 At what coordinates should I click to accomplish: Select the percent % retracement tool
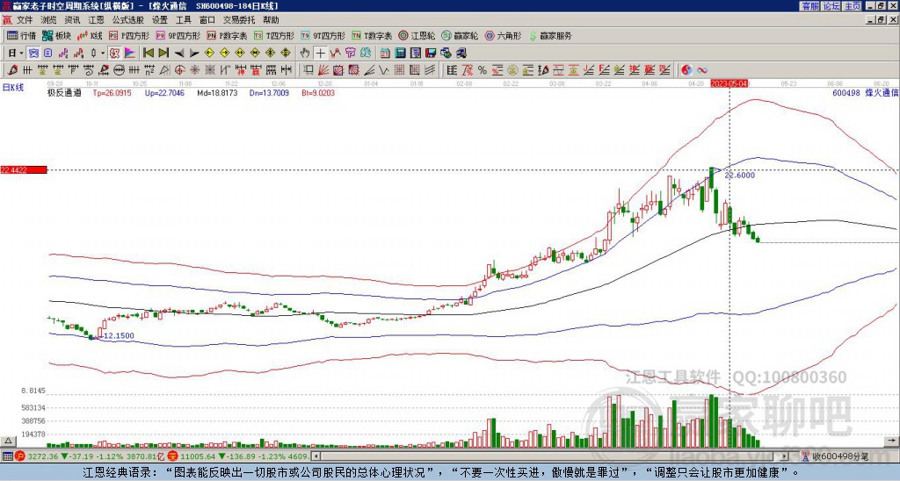coord(483,70)
